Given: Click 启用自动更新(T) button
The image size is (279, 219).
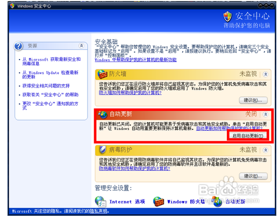Looking at the screenshot, I should [x=248, y=136].
